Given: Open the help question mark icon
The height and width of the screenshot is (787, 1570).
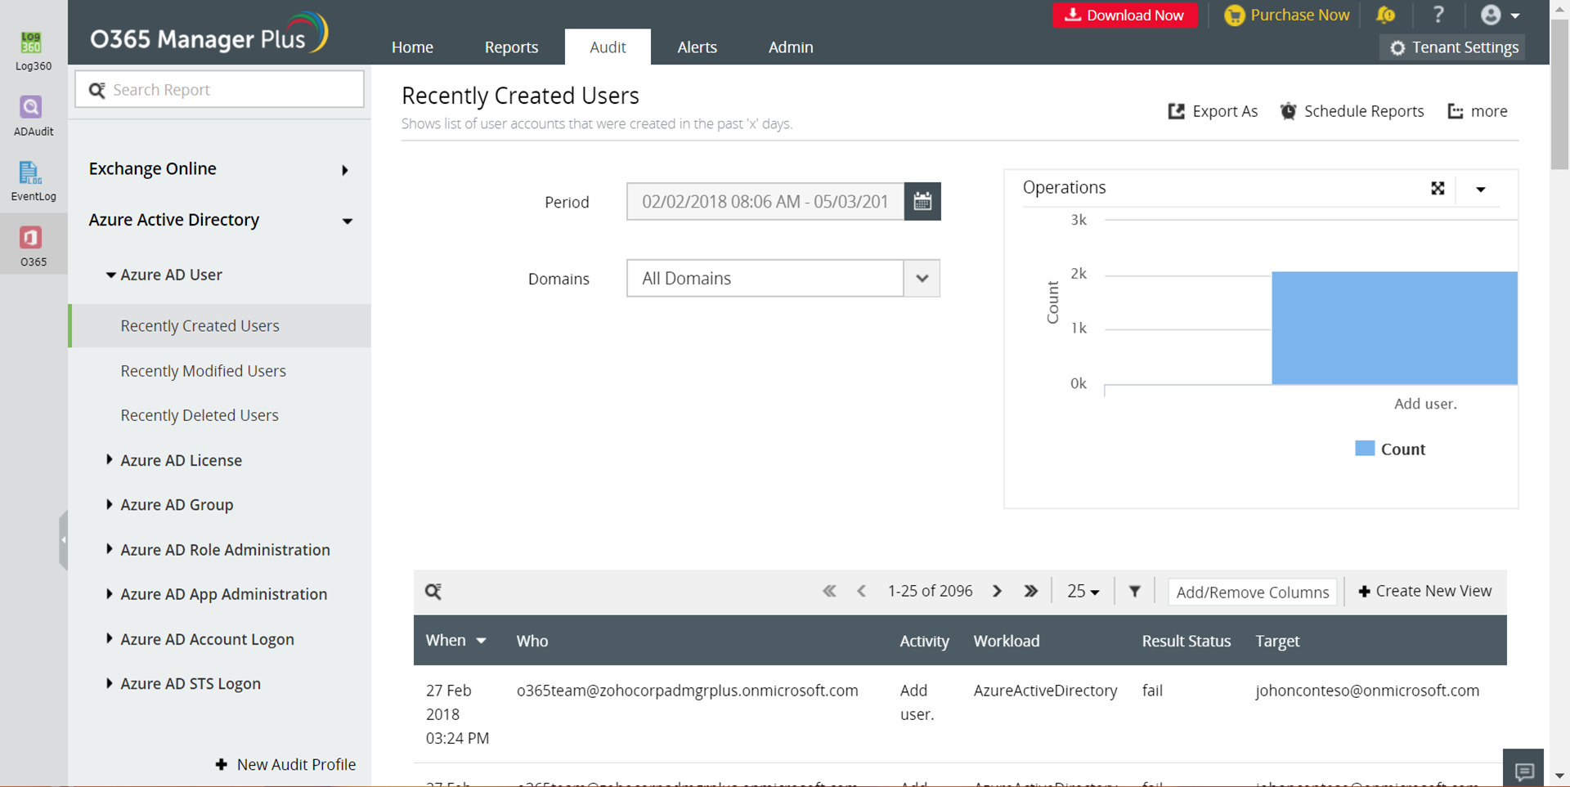Looking at the screenshot, I should pyautogui.click(x=1438, y=15).
